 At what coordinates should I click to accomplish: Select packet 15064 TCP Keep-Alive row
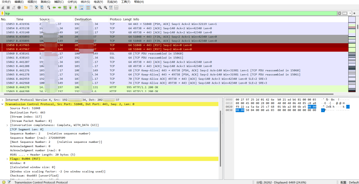click(x=174, y=70)
